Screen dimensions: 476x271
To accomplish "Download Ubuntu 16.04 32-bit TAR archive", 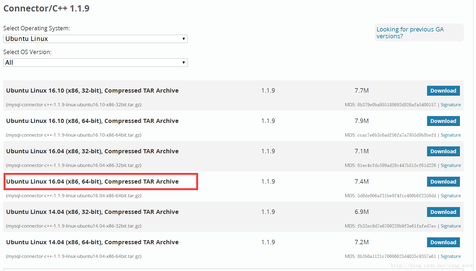I will pyautogui.click(x=443, y=151).
